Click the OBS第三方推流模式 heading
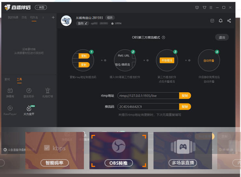 pyautogui.click(x=146, y=37)
